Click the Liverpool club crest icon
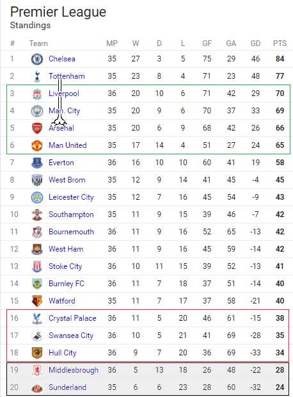 tap(37, 93)
